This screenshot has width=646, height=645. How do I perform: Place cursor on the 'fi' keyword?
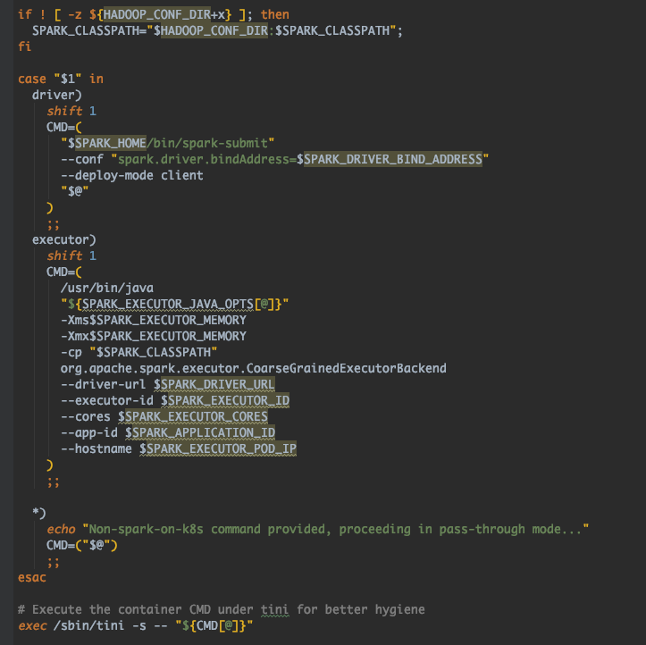tap(24, 46)
